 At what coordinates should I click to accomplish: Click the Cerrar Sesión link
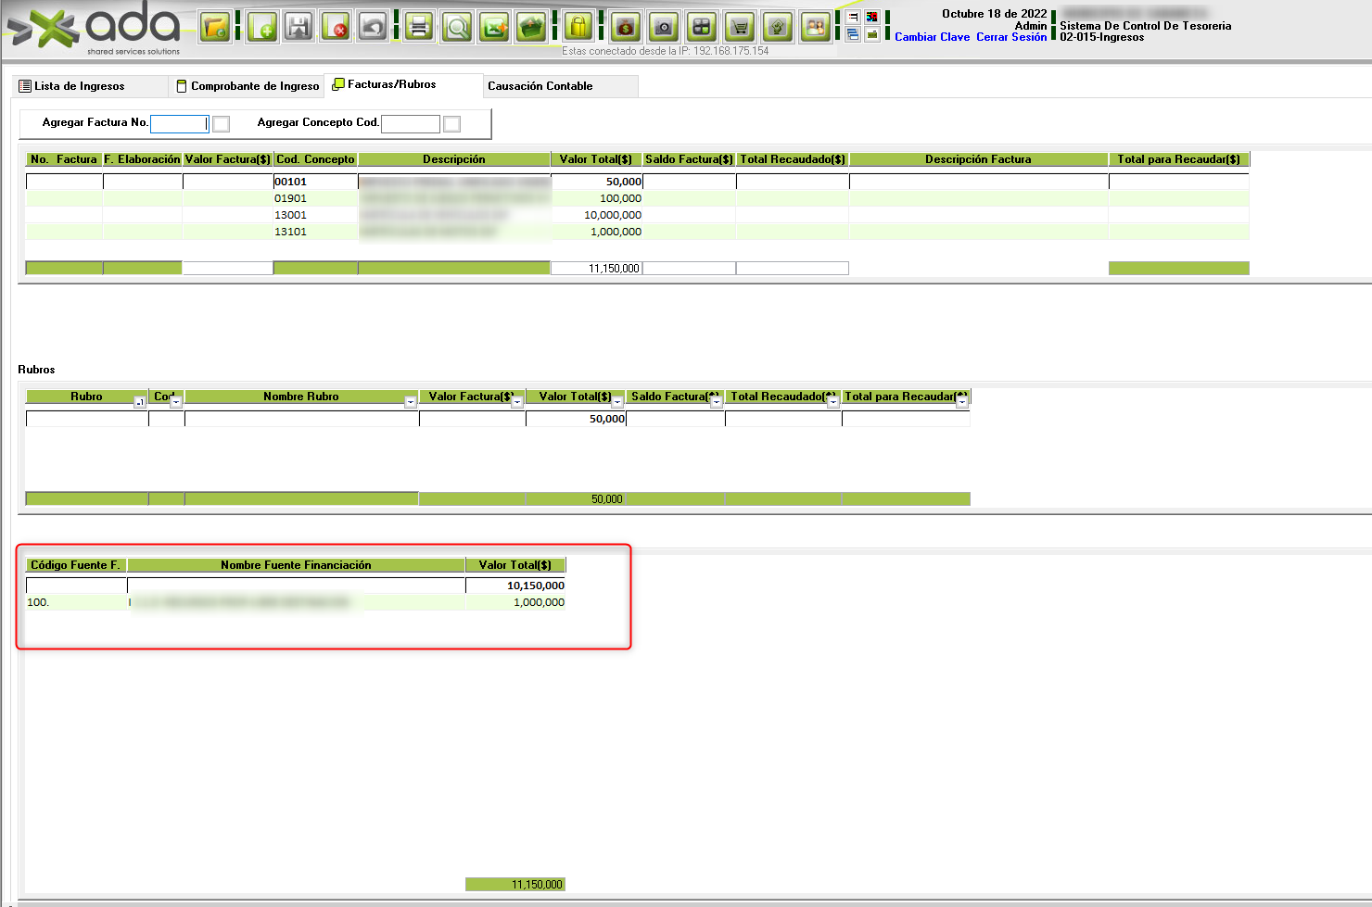tap(1010, 37)
